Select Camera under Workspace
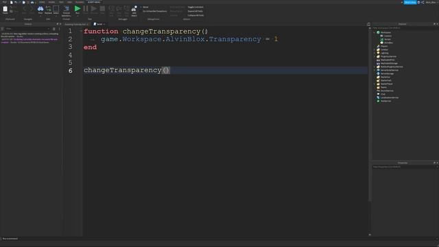 tap(388, 36)
